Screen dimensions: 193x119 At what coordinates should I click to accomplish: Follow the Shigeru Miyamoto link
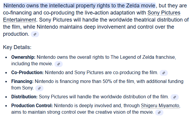pos(160,105)
